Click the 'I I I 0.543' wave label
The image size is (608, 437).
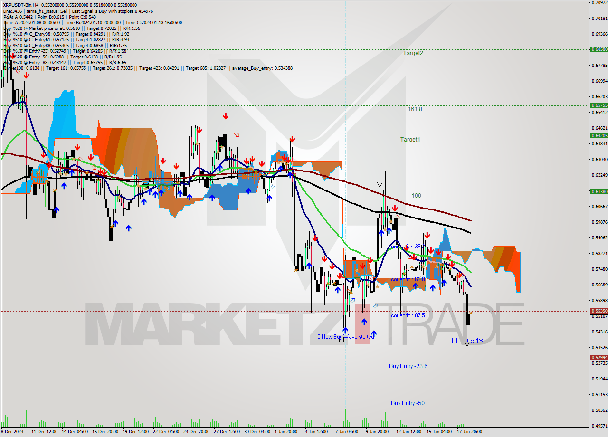coord(467,341)
